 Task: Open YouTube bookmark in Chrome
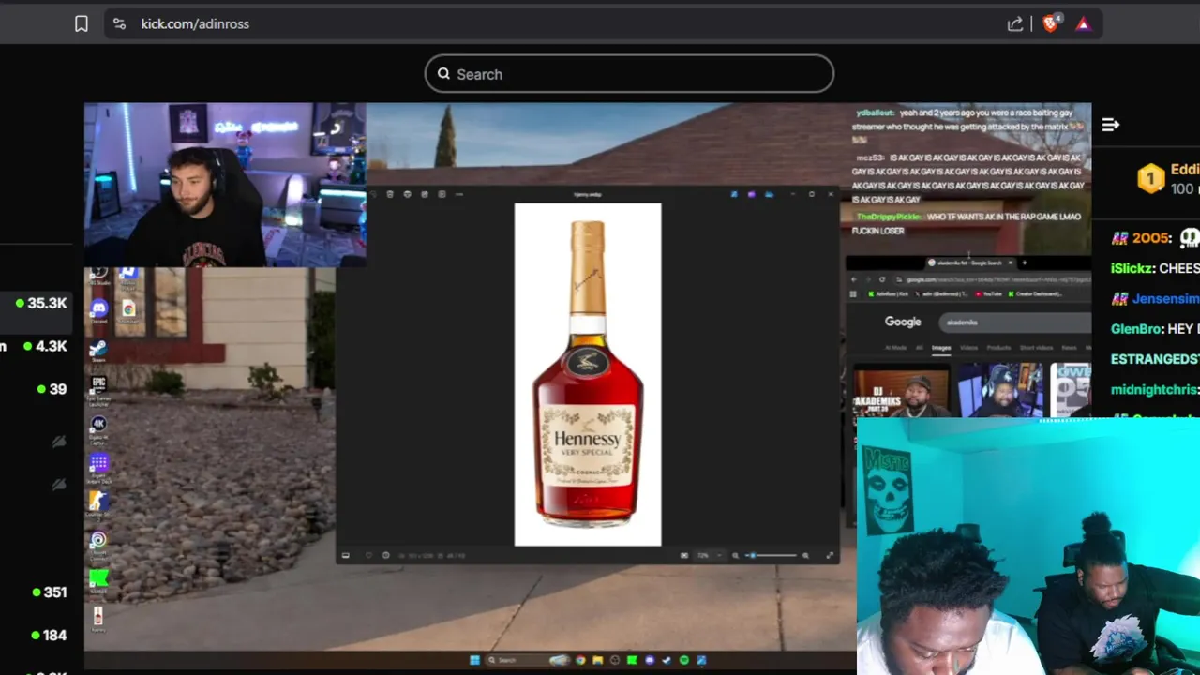pyautogui.click(x=988, y=294)
